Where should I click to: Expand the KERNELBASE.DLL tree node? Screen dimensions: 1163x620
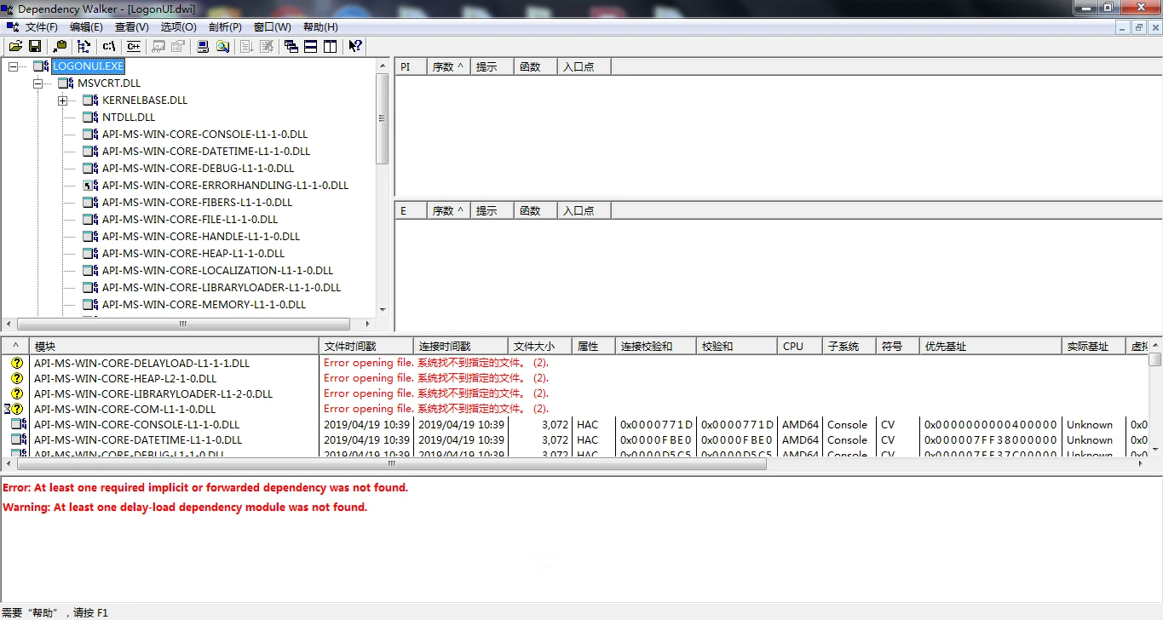62,100
